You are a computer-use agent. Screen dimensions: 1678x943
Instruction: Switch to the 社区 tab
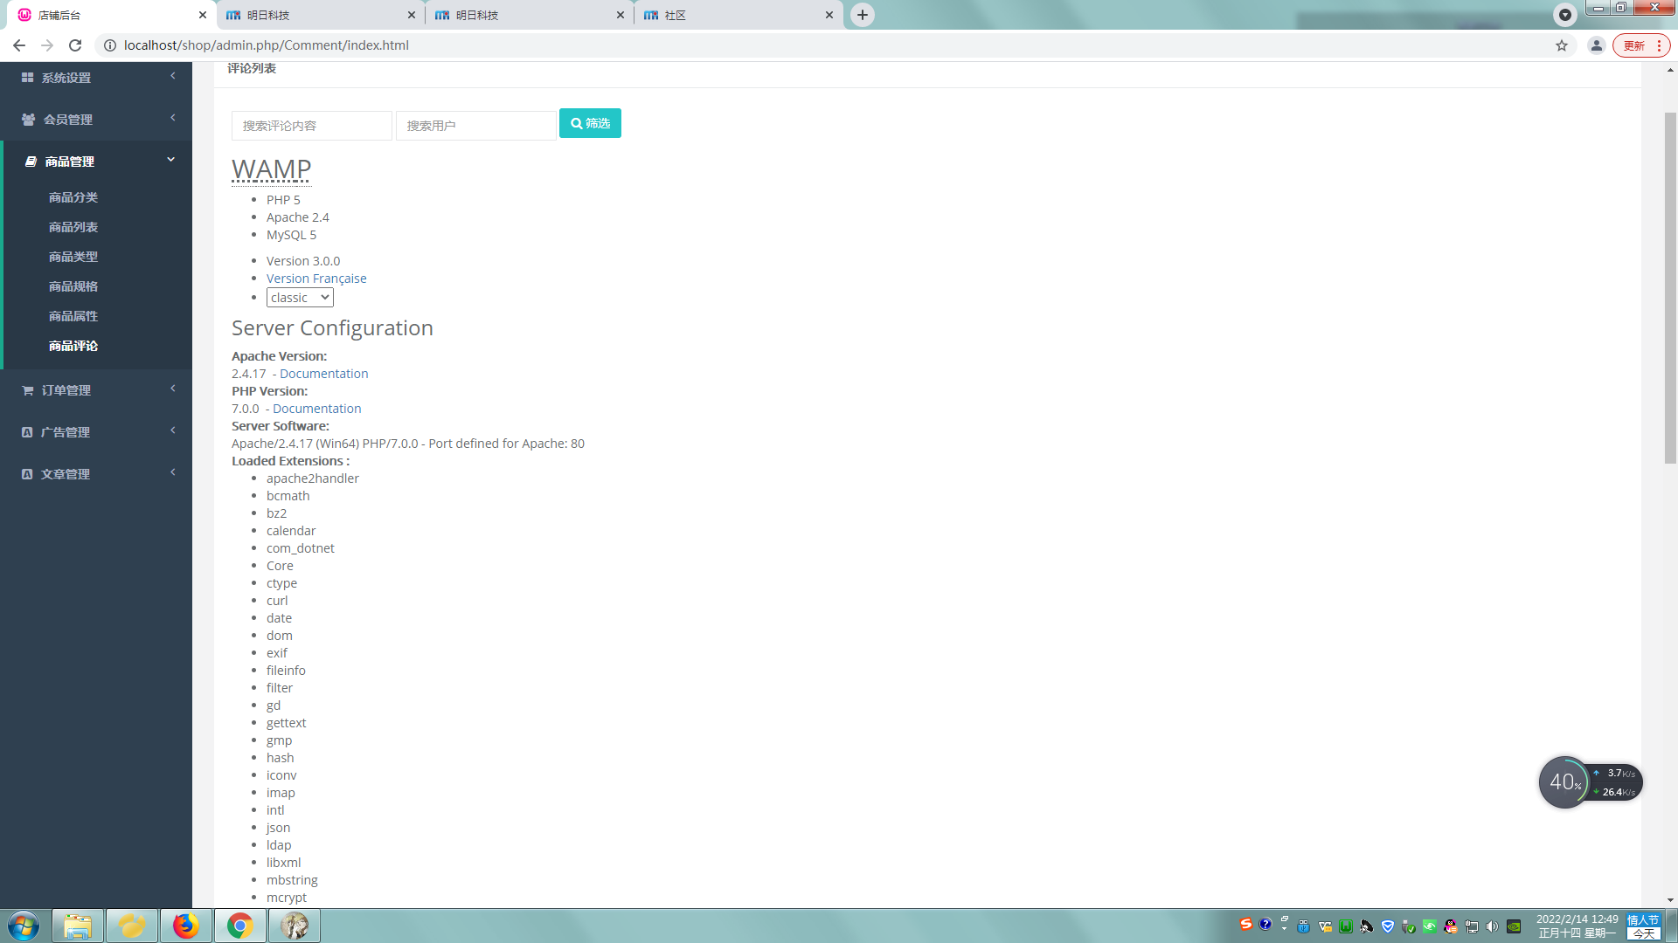(x=738, y=15)
